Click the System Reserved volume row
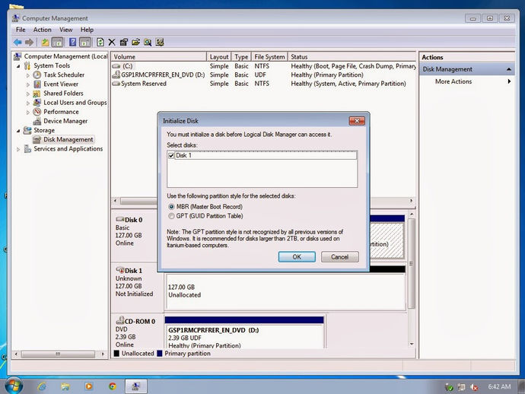Screen dimensions: 525x394 [x=264, y=84]
